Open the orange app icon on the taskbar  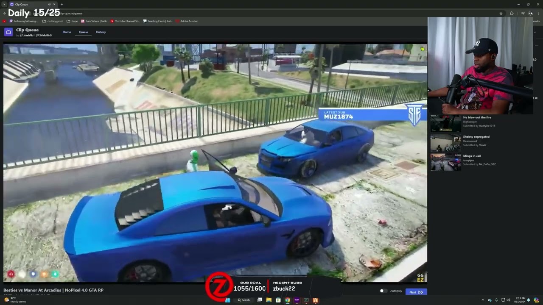click(316, 300)
